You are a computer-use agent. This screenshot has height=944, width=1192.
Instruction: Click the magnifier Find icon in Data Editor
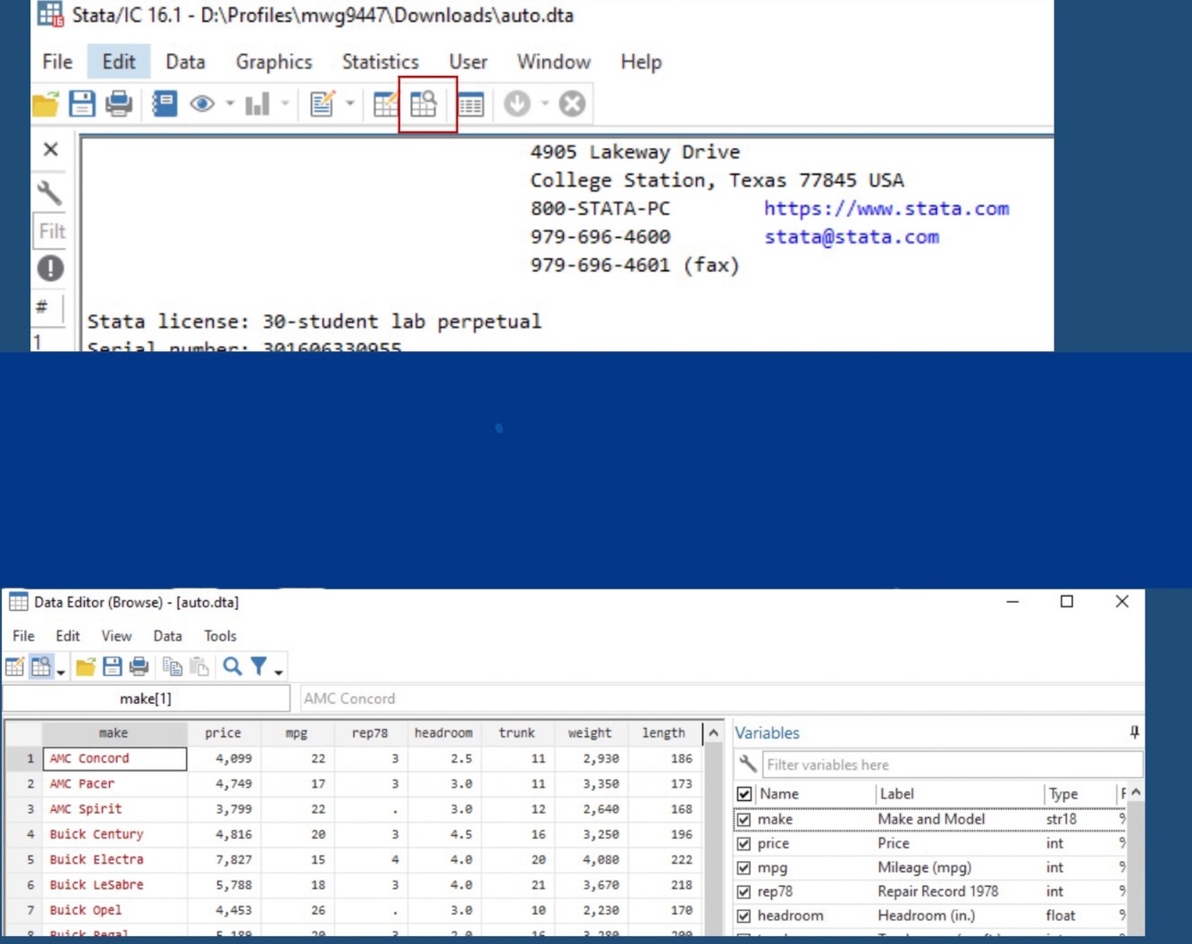pyautogui.click(x=232, y=666)
